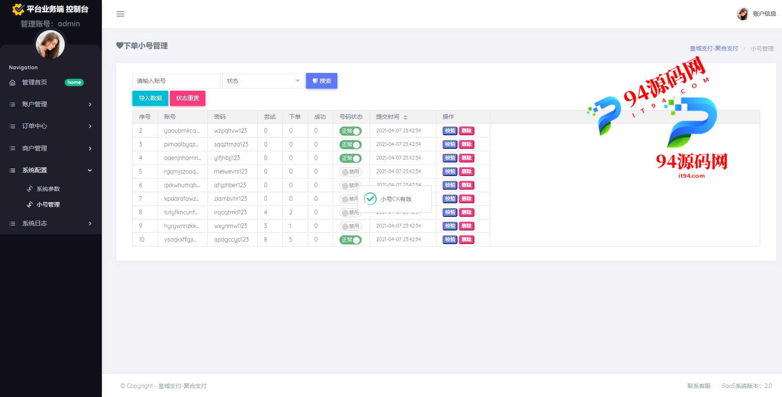Click 删除 for pimaolbyqz row

pyautogui.click(x=466, y=144)
